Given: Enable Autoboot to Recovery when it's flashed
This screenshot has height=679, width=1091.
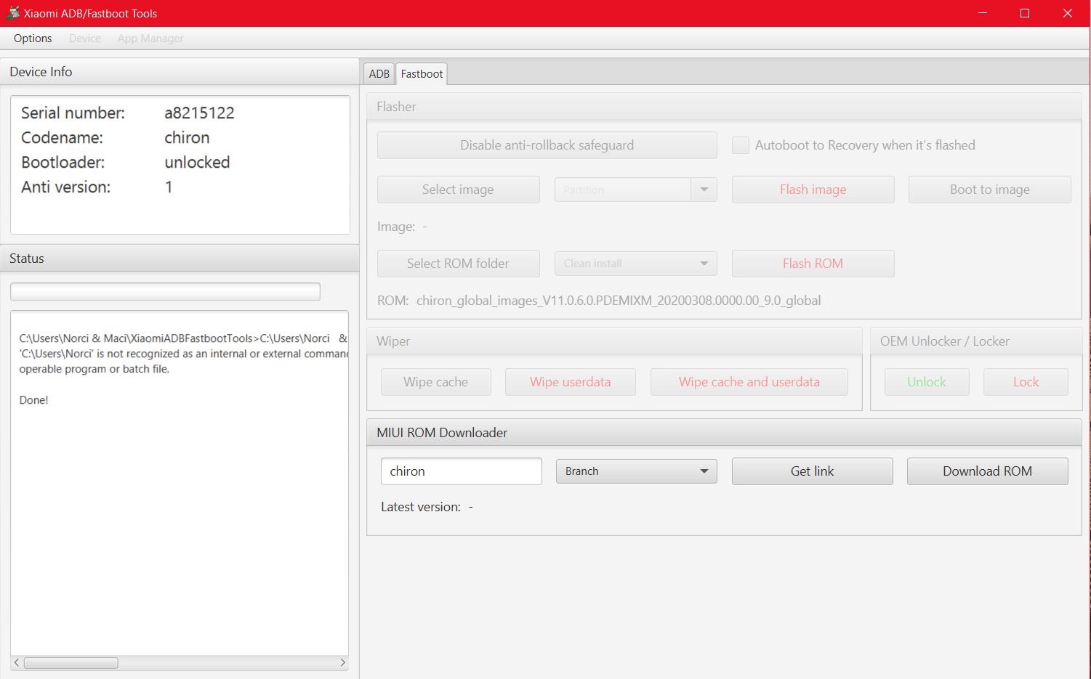Looking at the screenshot, I should tap(740, 145).
